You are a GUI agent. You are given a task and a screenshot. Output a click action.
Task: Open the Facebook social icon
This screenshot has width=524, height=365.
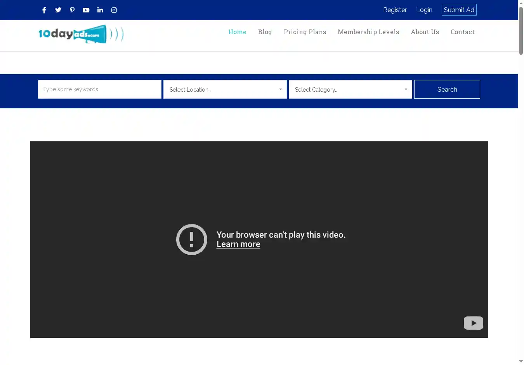coord(44,10)
